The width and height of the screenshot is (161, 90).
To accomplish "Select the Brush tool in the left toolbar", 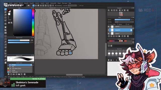I will pos(6,9).
